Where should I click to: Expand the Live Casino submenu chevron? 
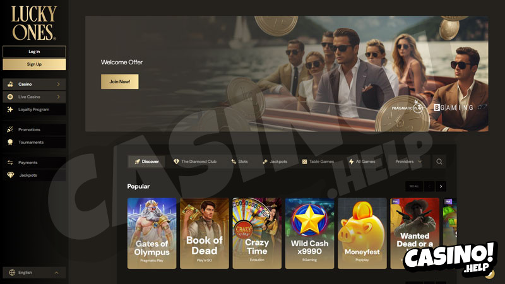pos(58,97)
